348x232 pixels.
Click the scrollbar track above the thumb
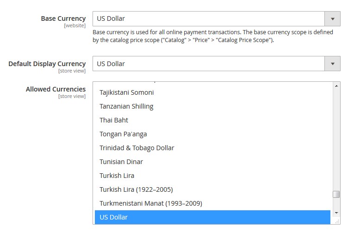click(336, 140)
